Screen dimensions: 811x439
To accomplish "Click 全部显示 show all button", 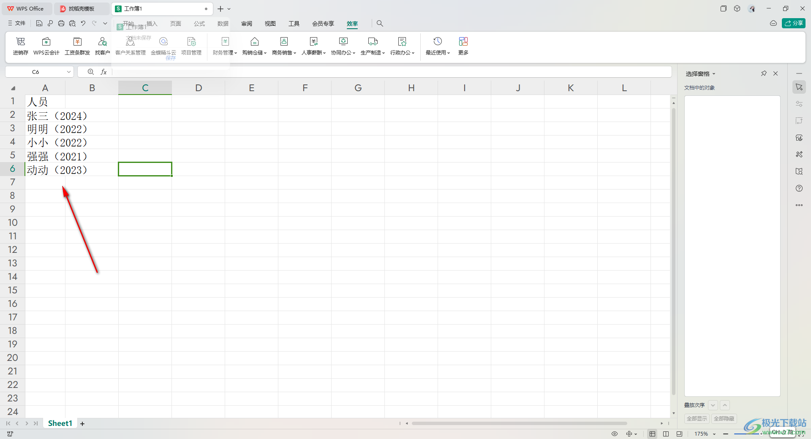I will point(697,418).
